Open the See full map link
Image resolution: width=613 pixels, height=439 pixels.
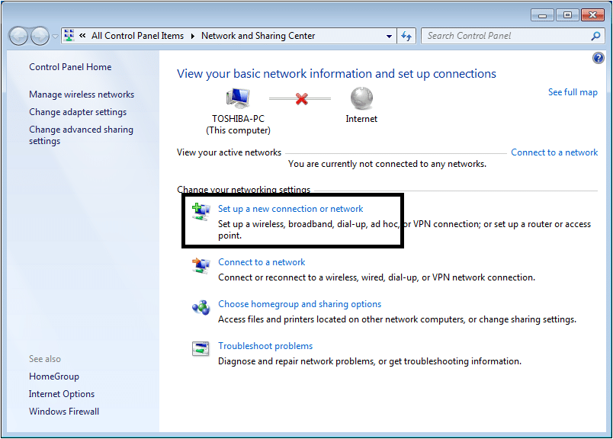(x=573, y=92)
